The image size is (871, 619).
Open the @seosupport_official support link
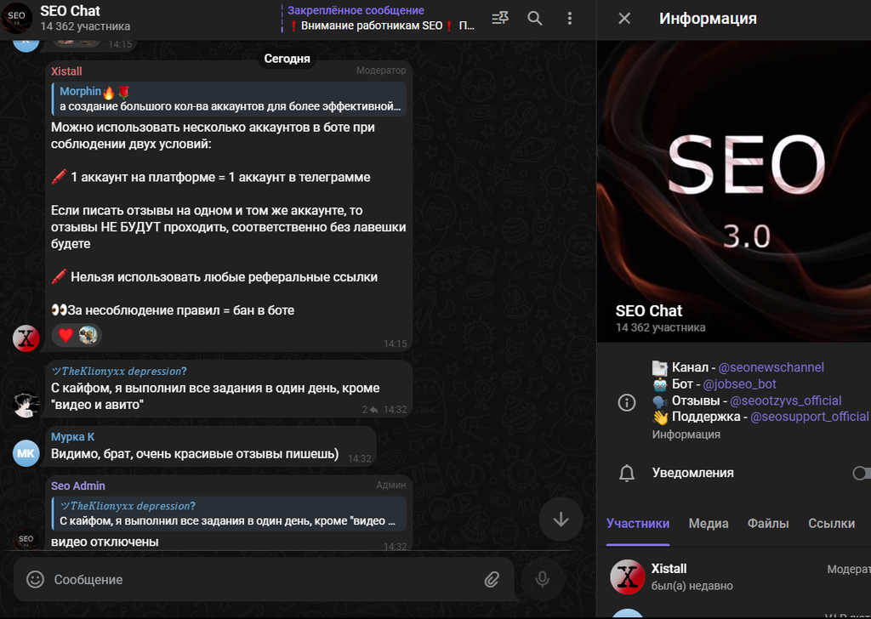pos(810,417)
